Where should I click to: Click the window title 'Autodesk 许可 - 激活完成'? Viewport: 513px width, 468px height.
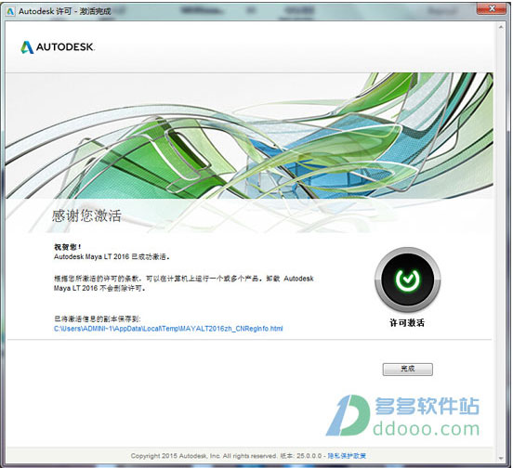click(65, 11)
